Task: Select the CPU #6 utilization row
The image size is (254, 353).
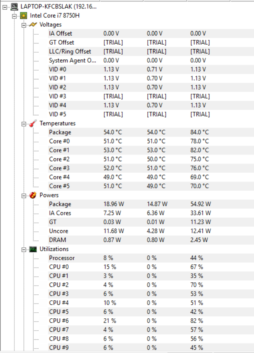Action: click(59, 321)
